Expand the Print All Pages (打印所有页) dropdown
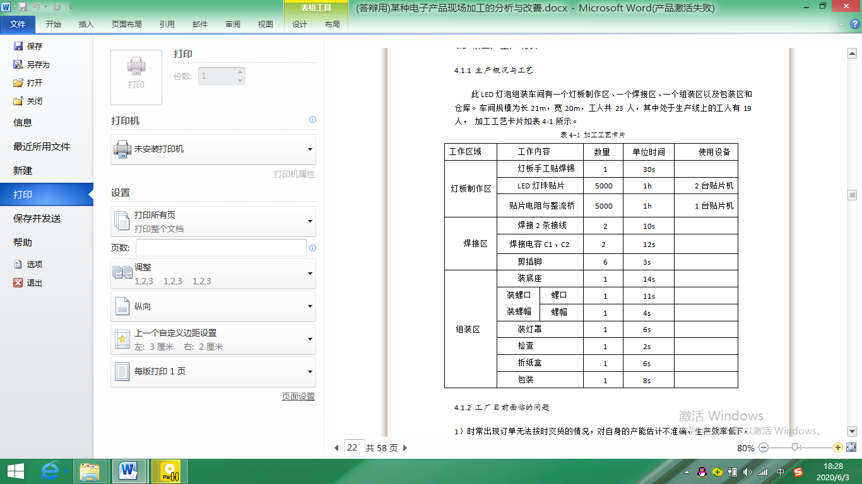The height and width of the screenshot is (484, 862). tap(213, 221)
